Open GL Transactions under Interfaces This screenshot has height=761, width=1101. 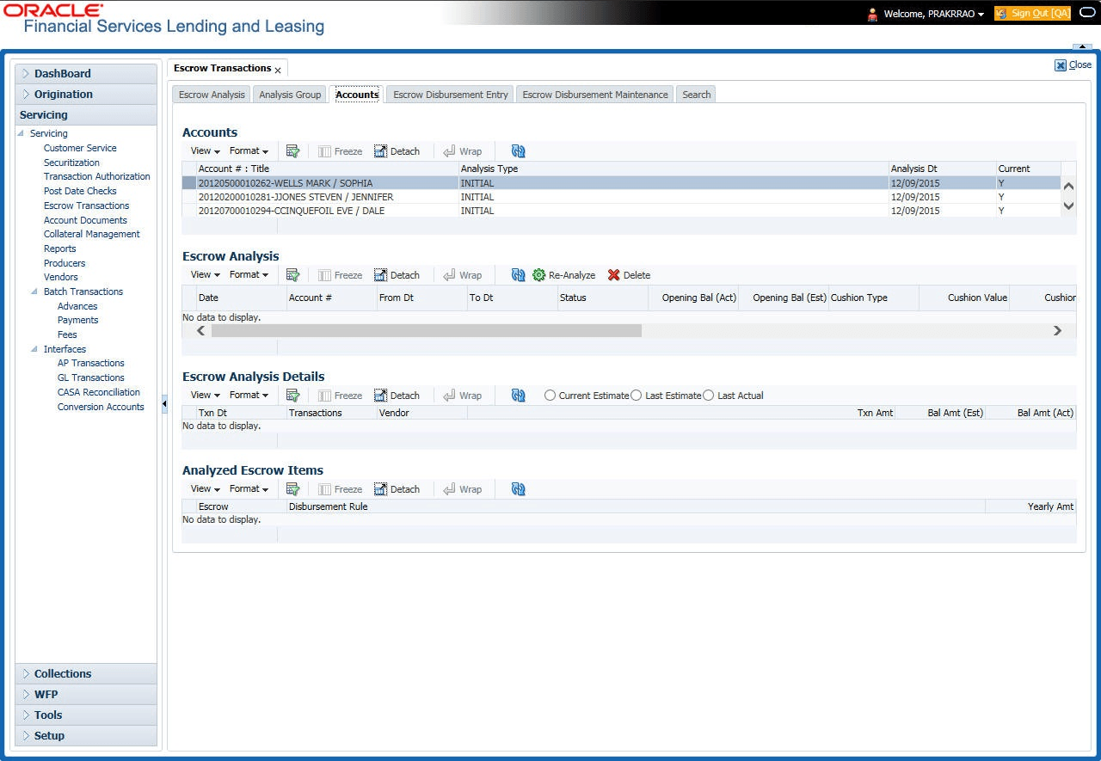[x=91, y=377]
